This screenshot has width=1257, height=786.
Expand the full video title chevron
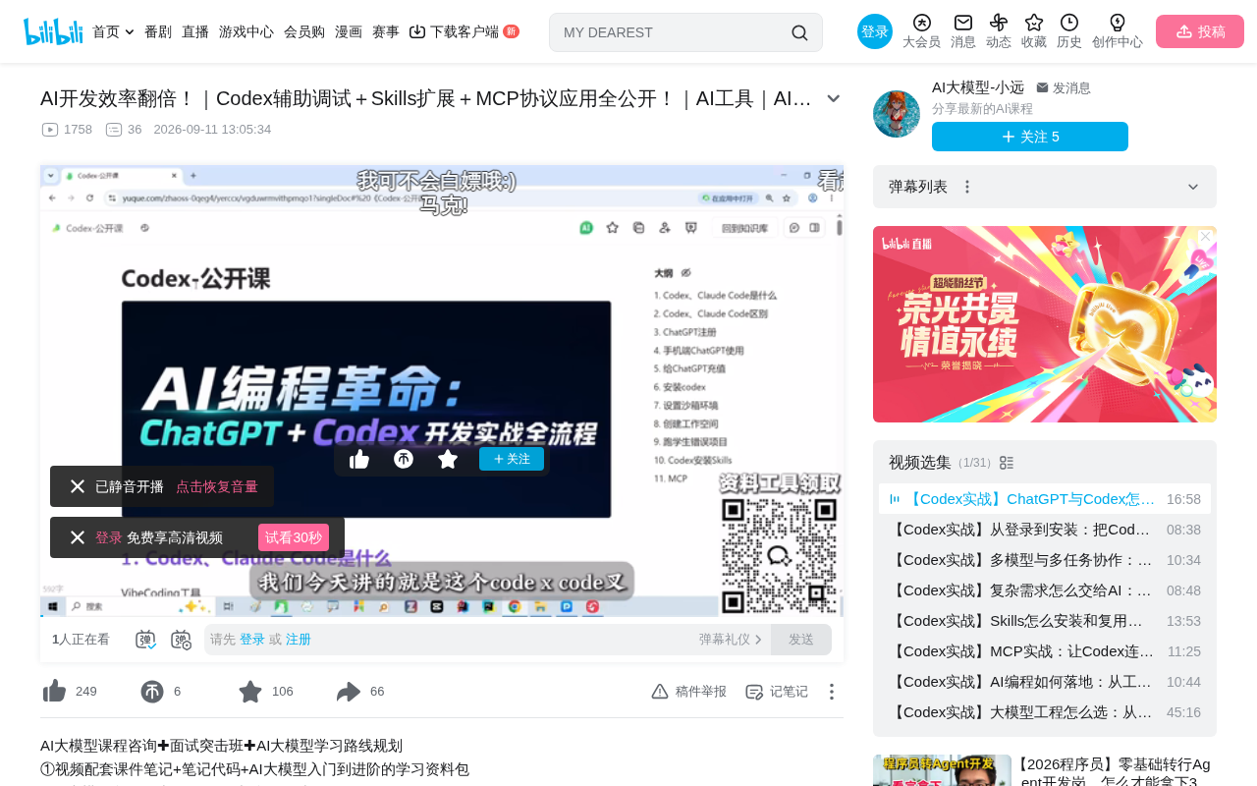(x=834, y=98)
